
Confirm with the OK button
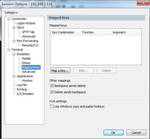(113, 133)
